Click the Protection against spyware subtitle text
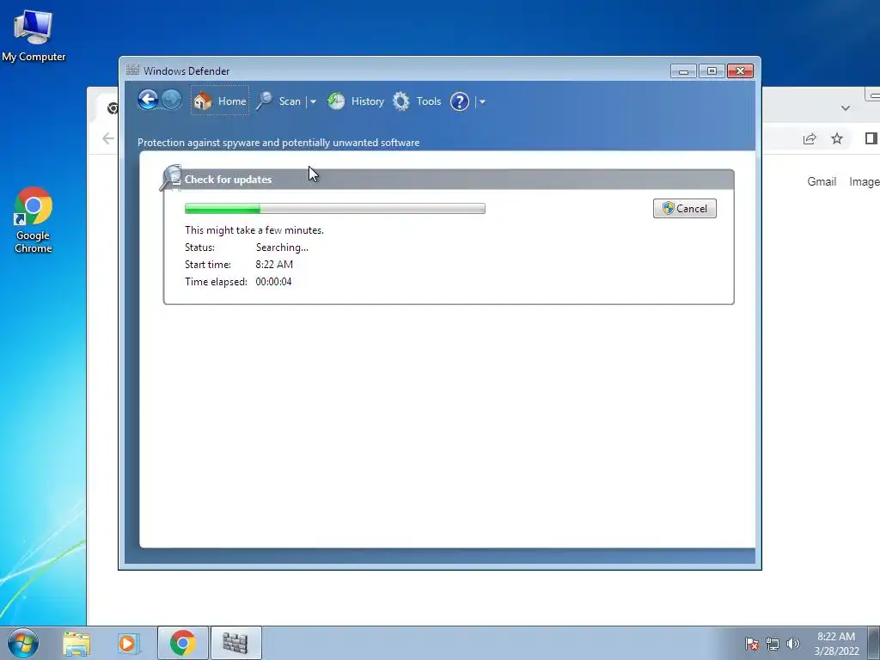The image size is (880, 660). click(x=278, y=143)
